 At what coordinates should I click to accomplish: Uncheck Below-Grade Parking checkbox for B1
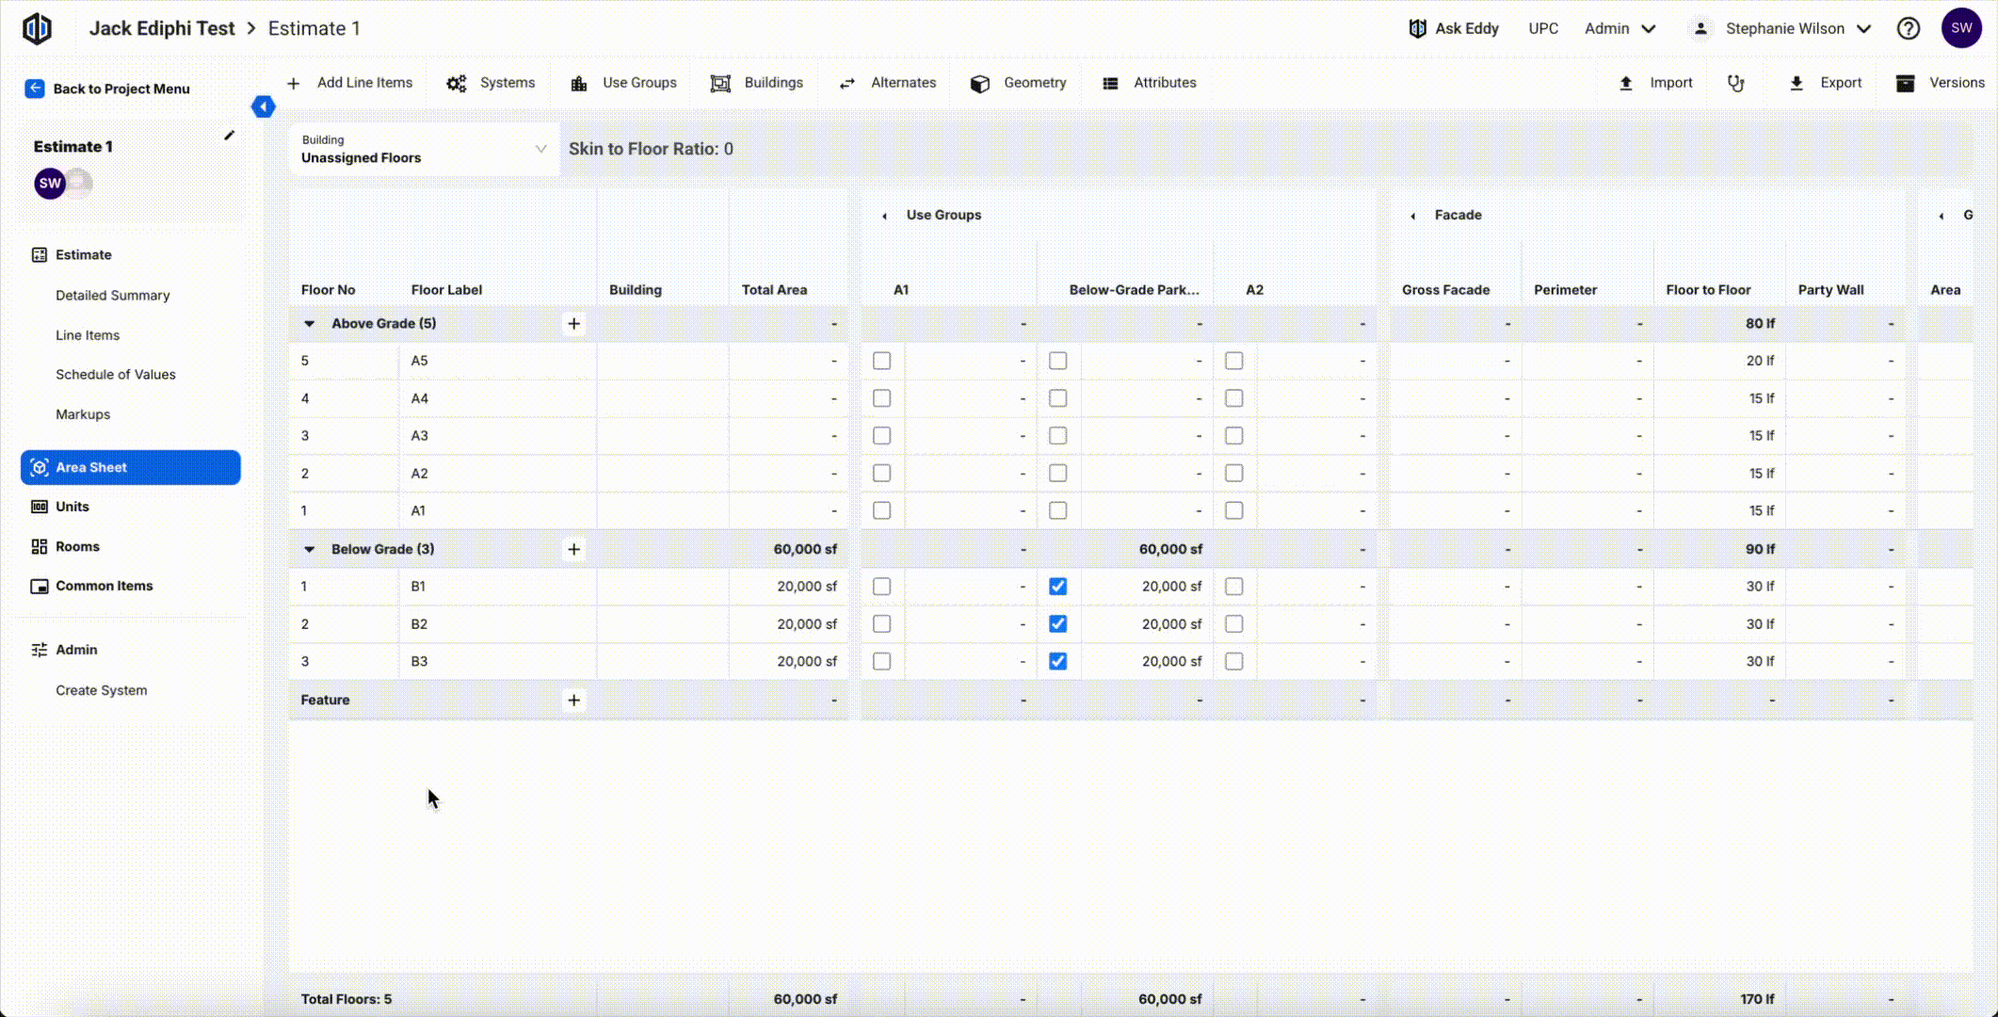coord(1057,586)
